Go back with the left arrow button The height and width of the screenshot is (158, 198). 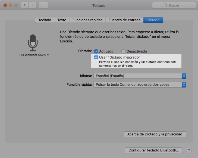coord(25,5)
